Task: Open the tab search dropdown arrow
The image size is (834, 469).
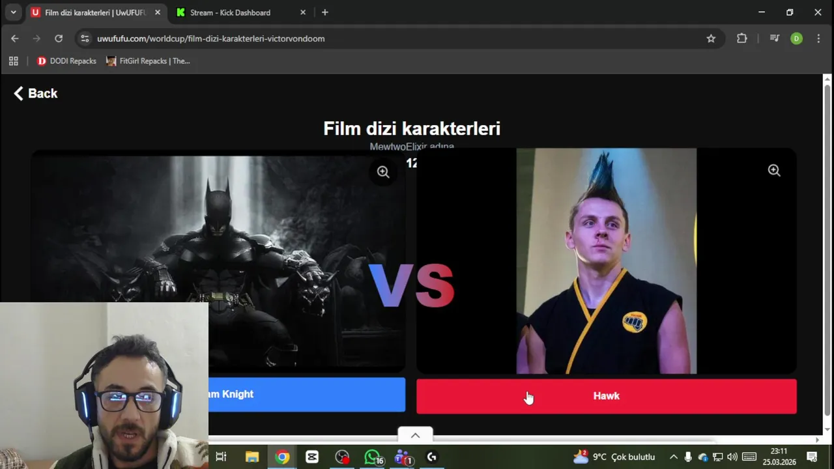Action: click(x=13, y=12)
